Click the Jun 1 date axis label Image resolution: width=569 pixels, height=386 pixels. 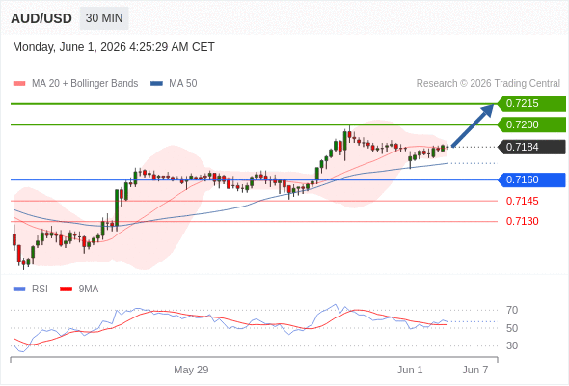[410, 370]
